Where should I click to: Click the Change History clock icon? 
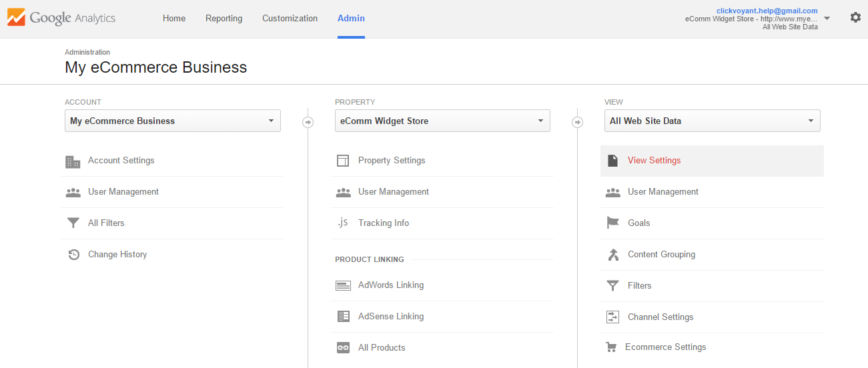[x=73, y=255]
